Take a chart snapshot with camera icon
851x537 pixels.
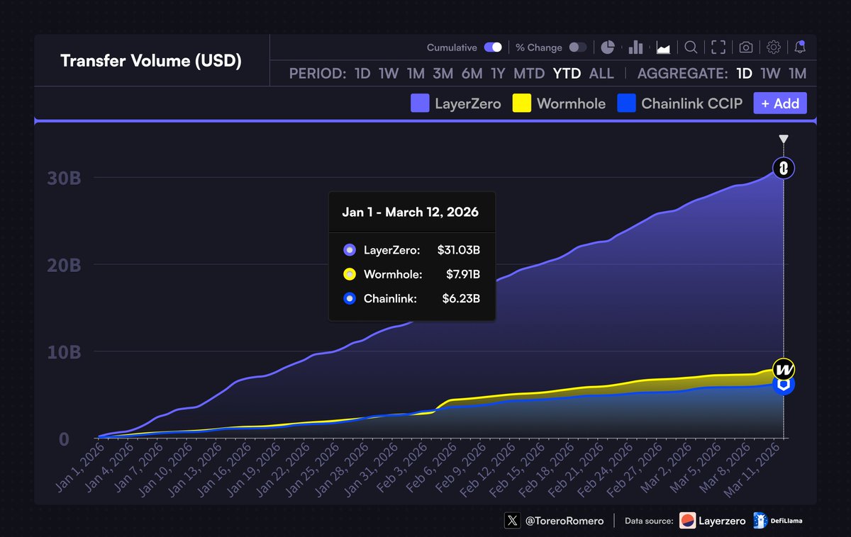coord(746,47)
